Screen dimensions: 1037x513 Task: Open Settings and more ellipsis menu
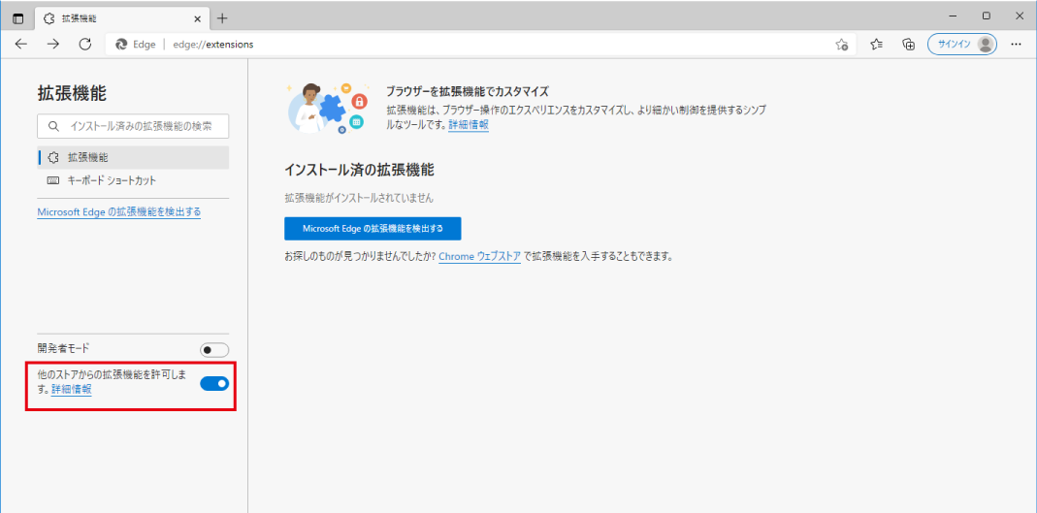[1017, 45]
